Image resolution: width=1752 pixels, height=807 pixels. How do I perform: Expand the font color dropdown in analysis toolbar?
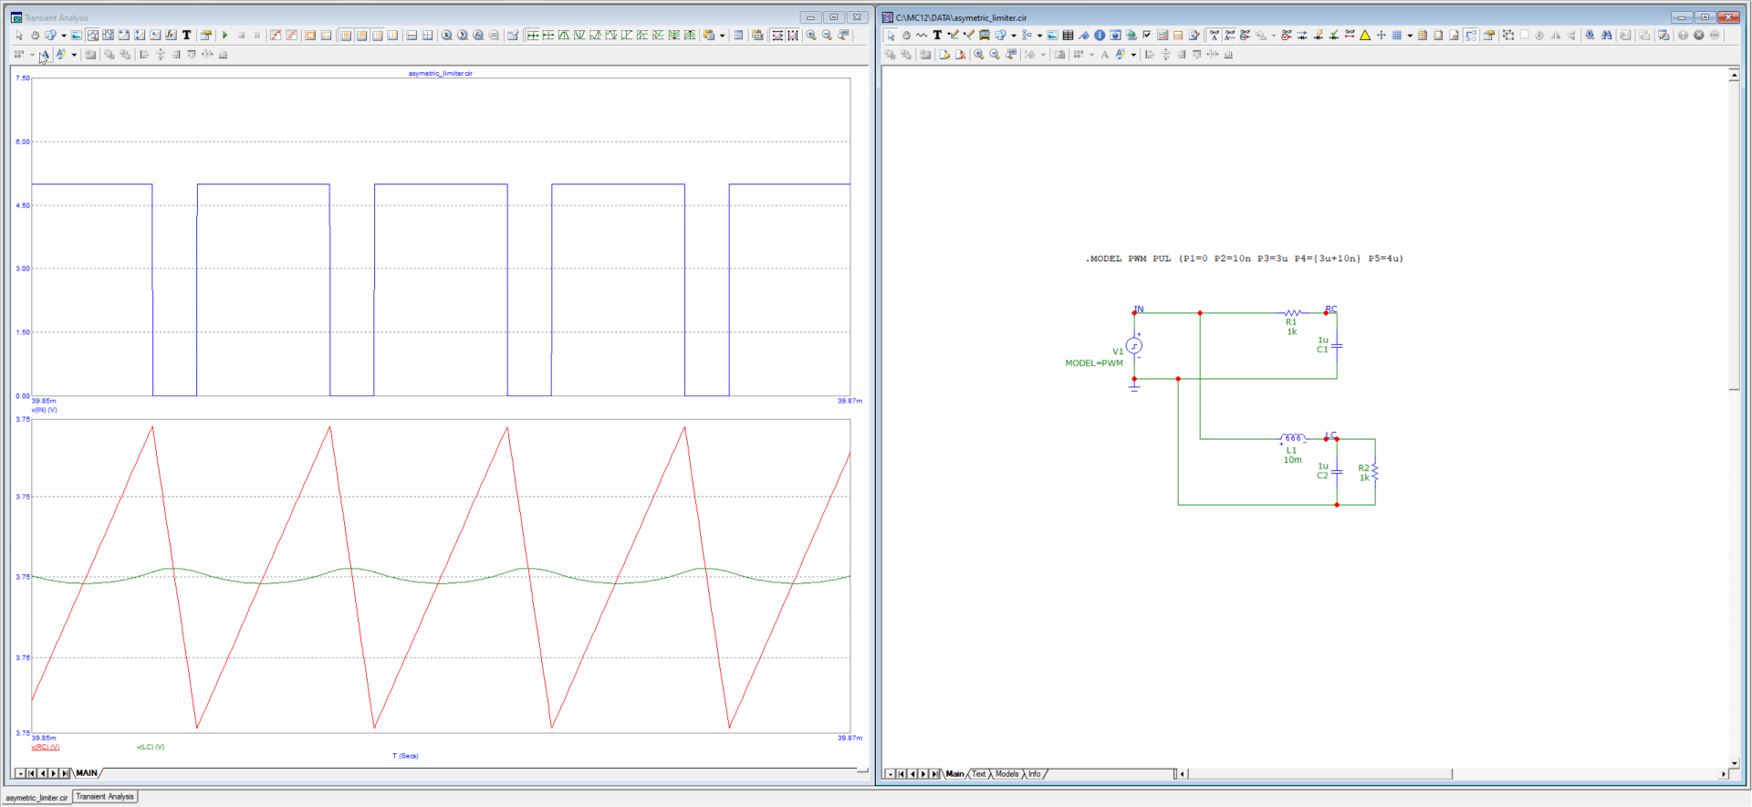74,55
